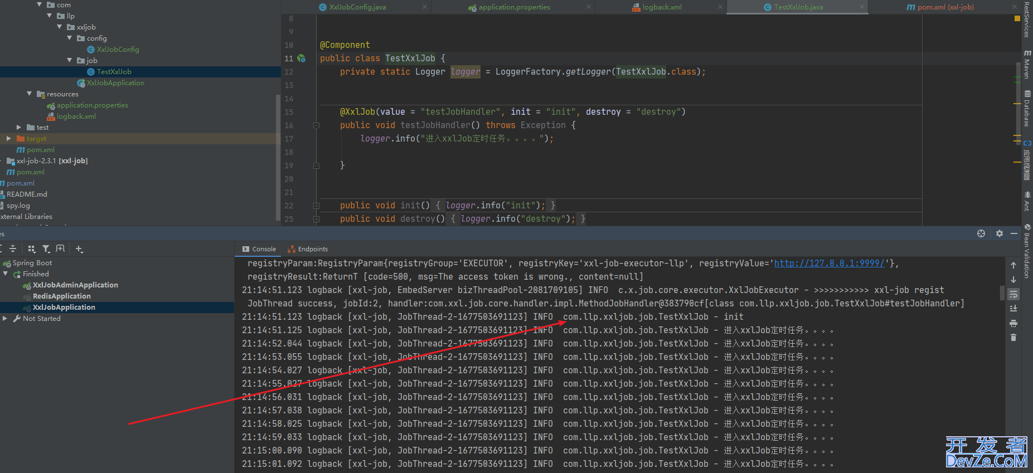This screenshot has width=1033, height=473.
Task: Close the XxlJobConfig.java tab
Action: tap(425, 7)
